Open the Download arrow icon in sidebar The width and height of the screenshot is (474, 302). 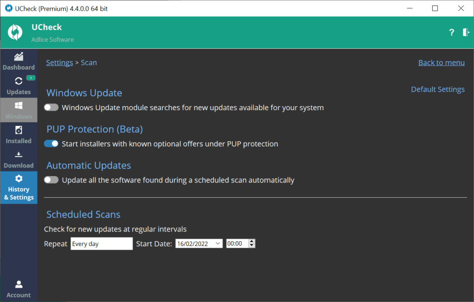pos(19,155)
